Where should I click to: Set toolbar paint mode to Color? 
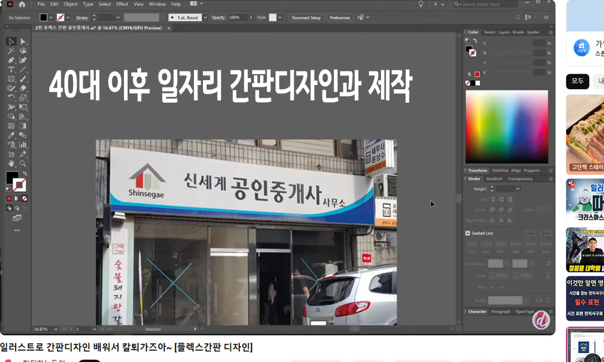point(9,199)
